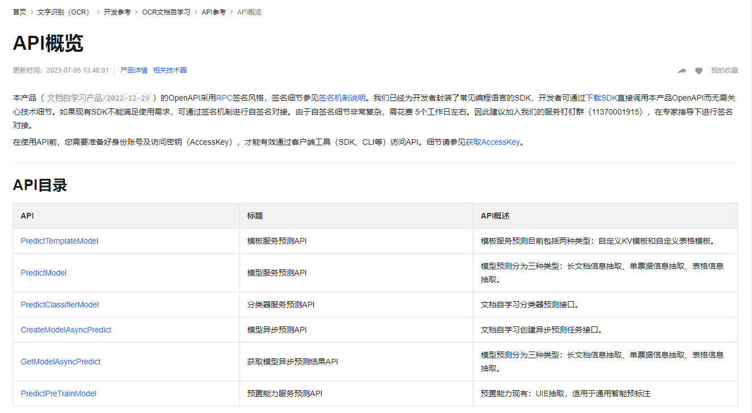This screenshot has width=752, height=413.
Task: Click 文档自学习创建异步预测任务接口 description cell
Action: coord(605,330)
